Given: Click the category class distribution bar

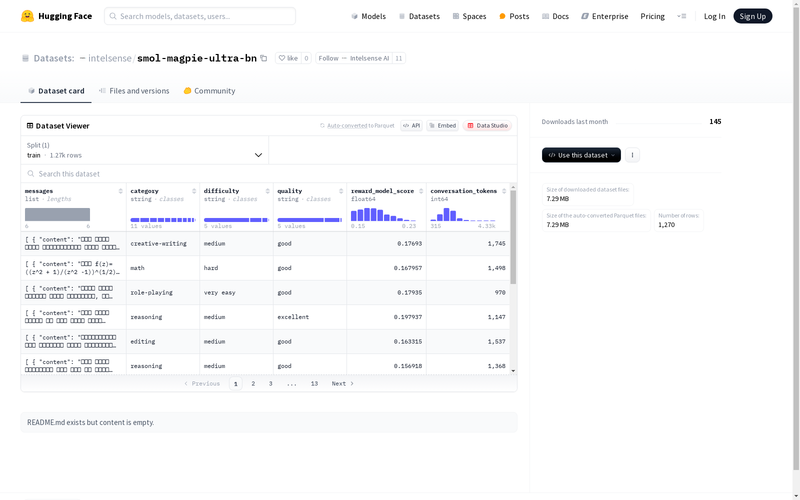Looking at the screenshot, I should pos(163,220).
